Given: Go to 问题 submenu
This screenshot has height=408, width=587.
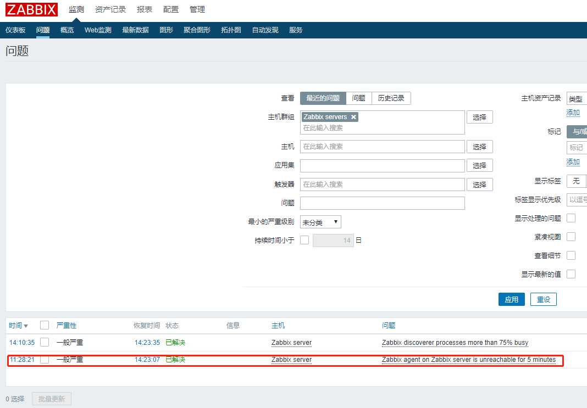Looking at the screenshot, I should (43, 30).
